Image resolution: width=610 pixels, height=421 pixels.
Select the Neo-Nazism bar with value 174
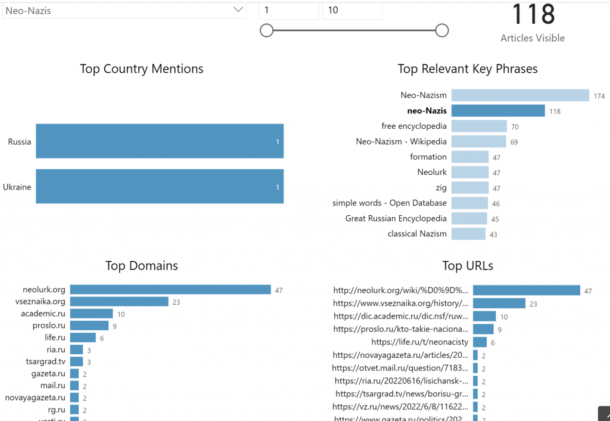[x=520, y=95]
